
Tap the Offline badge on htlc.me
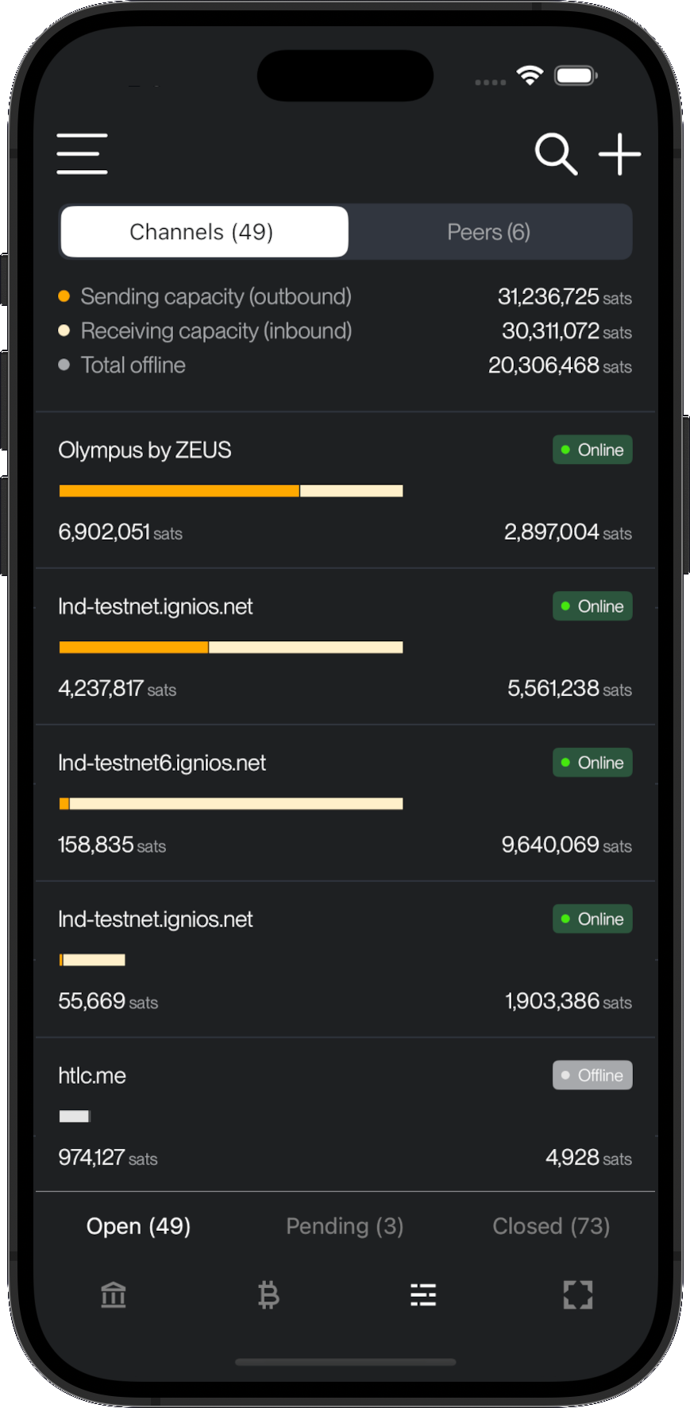pos(592,1075)
